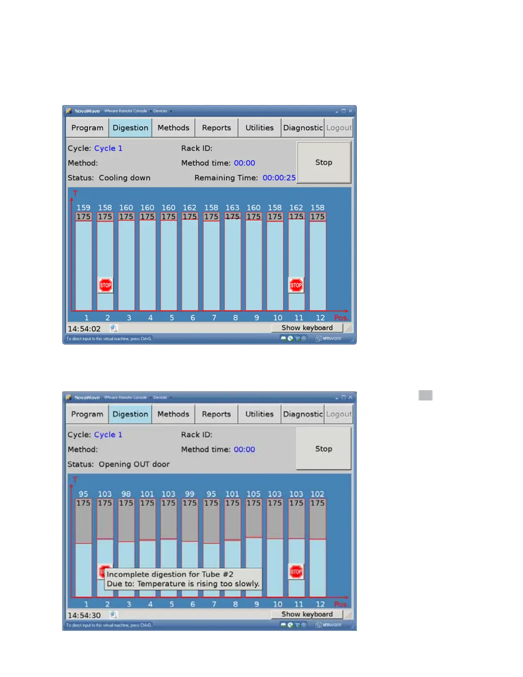
Task: Click the tube 1 temperature bar in the Cooling down window
Action: pos(84,261)
